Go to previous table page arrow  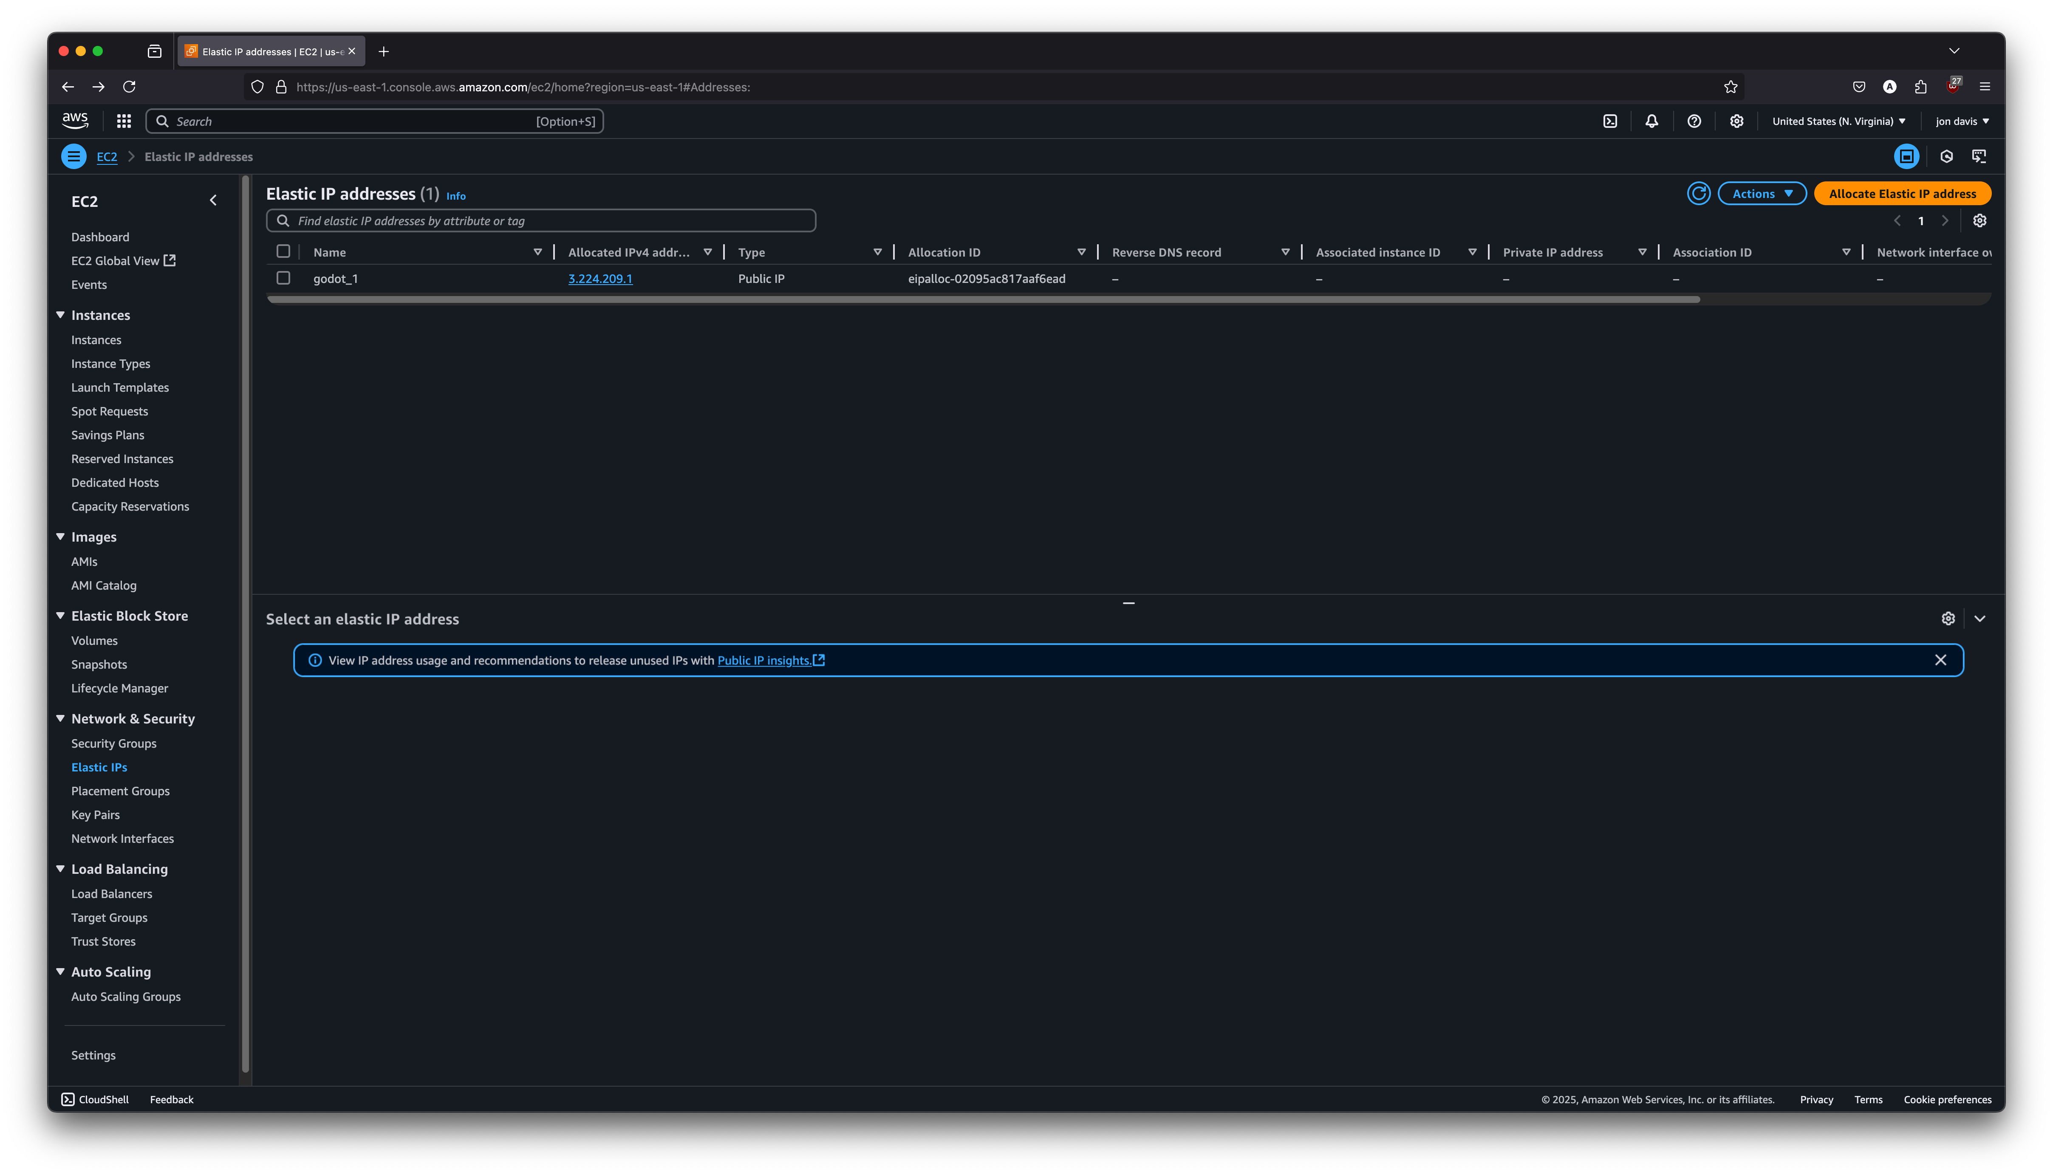tap(1897, 221)
